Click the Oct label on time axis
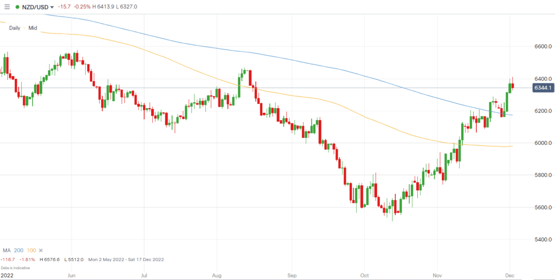 [364, 275]
